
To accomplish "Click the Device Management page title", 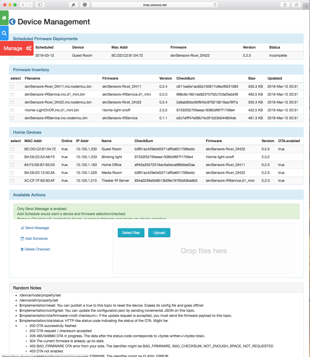I will (x=54, y=22).
